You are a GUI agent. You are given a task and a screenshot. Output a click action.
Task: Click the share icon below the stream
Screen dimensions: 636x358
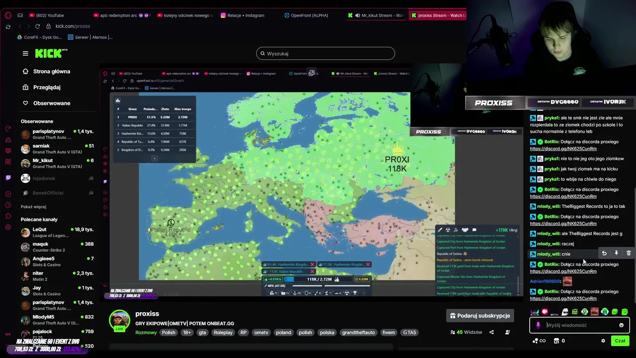click(491, 332)
